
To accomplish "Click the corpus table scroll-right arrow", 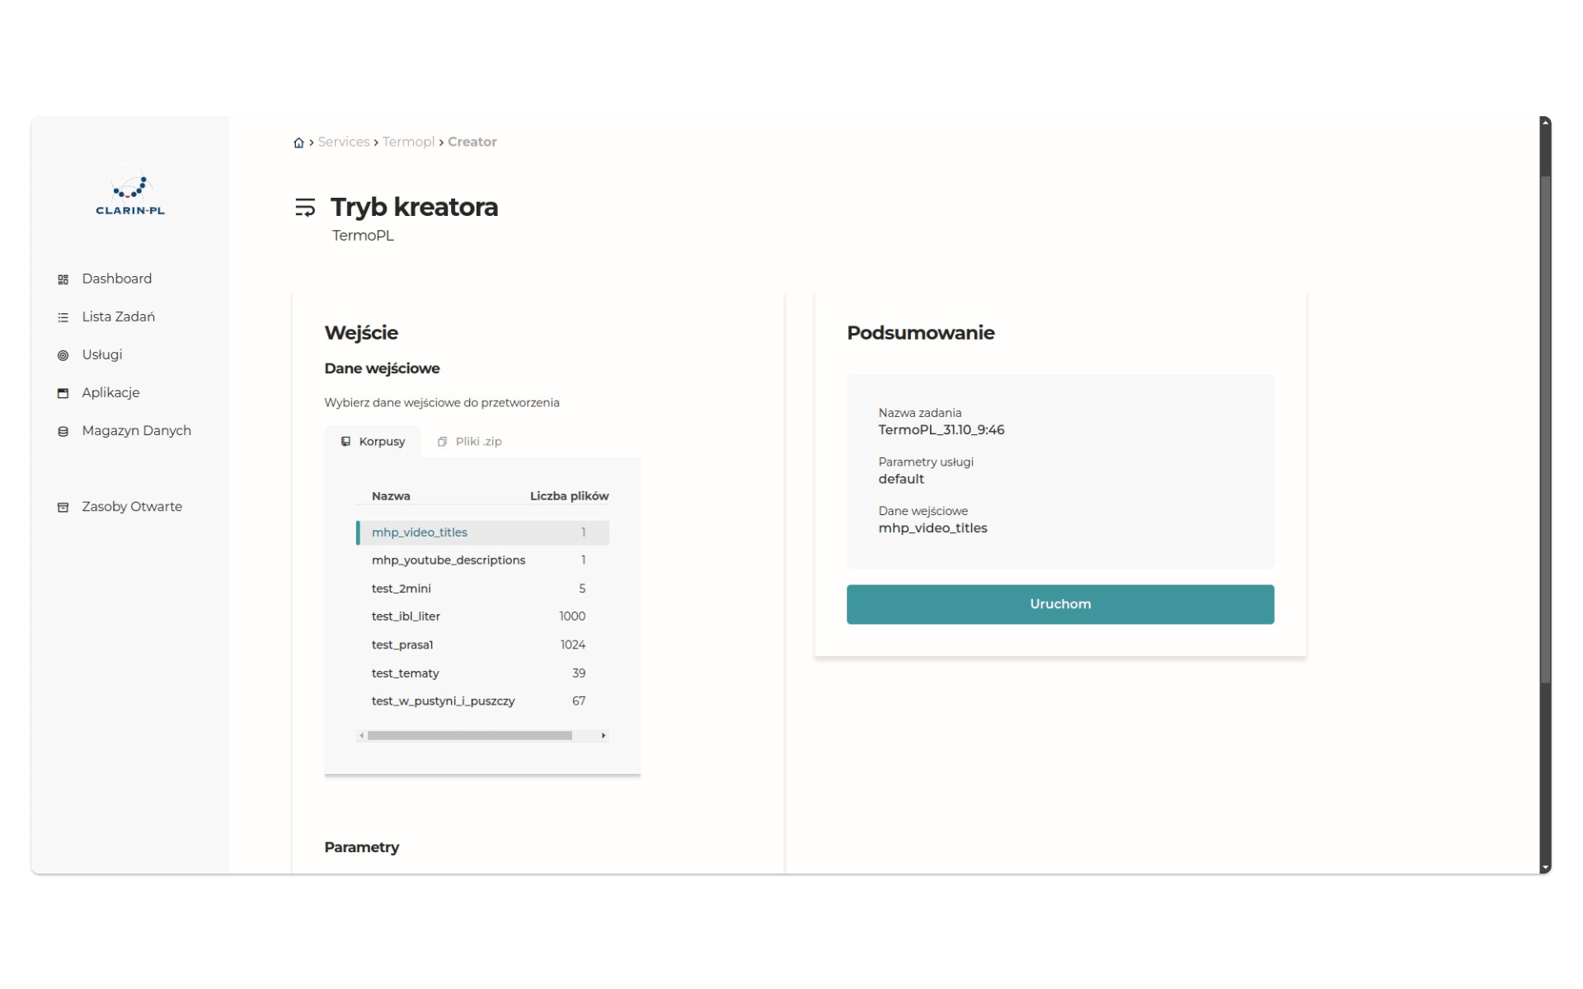I will pyautogui.click(x=604, y=735).
